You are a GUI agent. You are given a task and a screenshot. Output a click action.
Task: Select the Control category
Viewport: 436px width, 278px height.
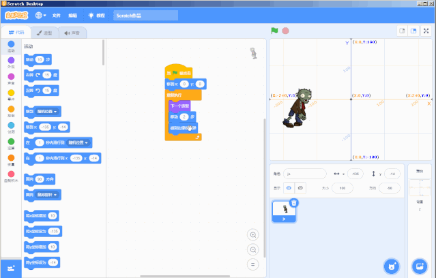11,111
